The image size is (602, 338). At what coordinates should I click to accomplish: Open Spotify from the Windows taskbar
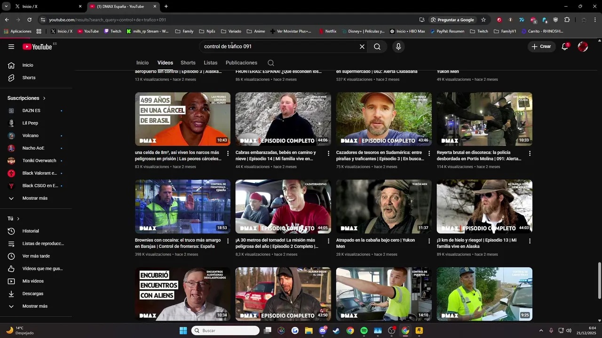(364, 330)
